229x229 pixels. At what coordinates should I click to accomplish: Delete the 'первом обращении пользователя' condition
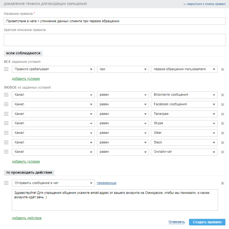pos(222,69)
